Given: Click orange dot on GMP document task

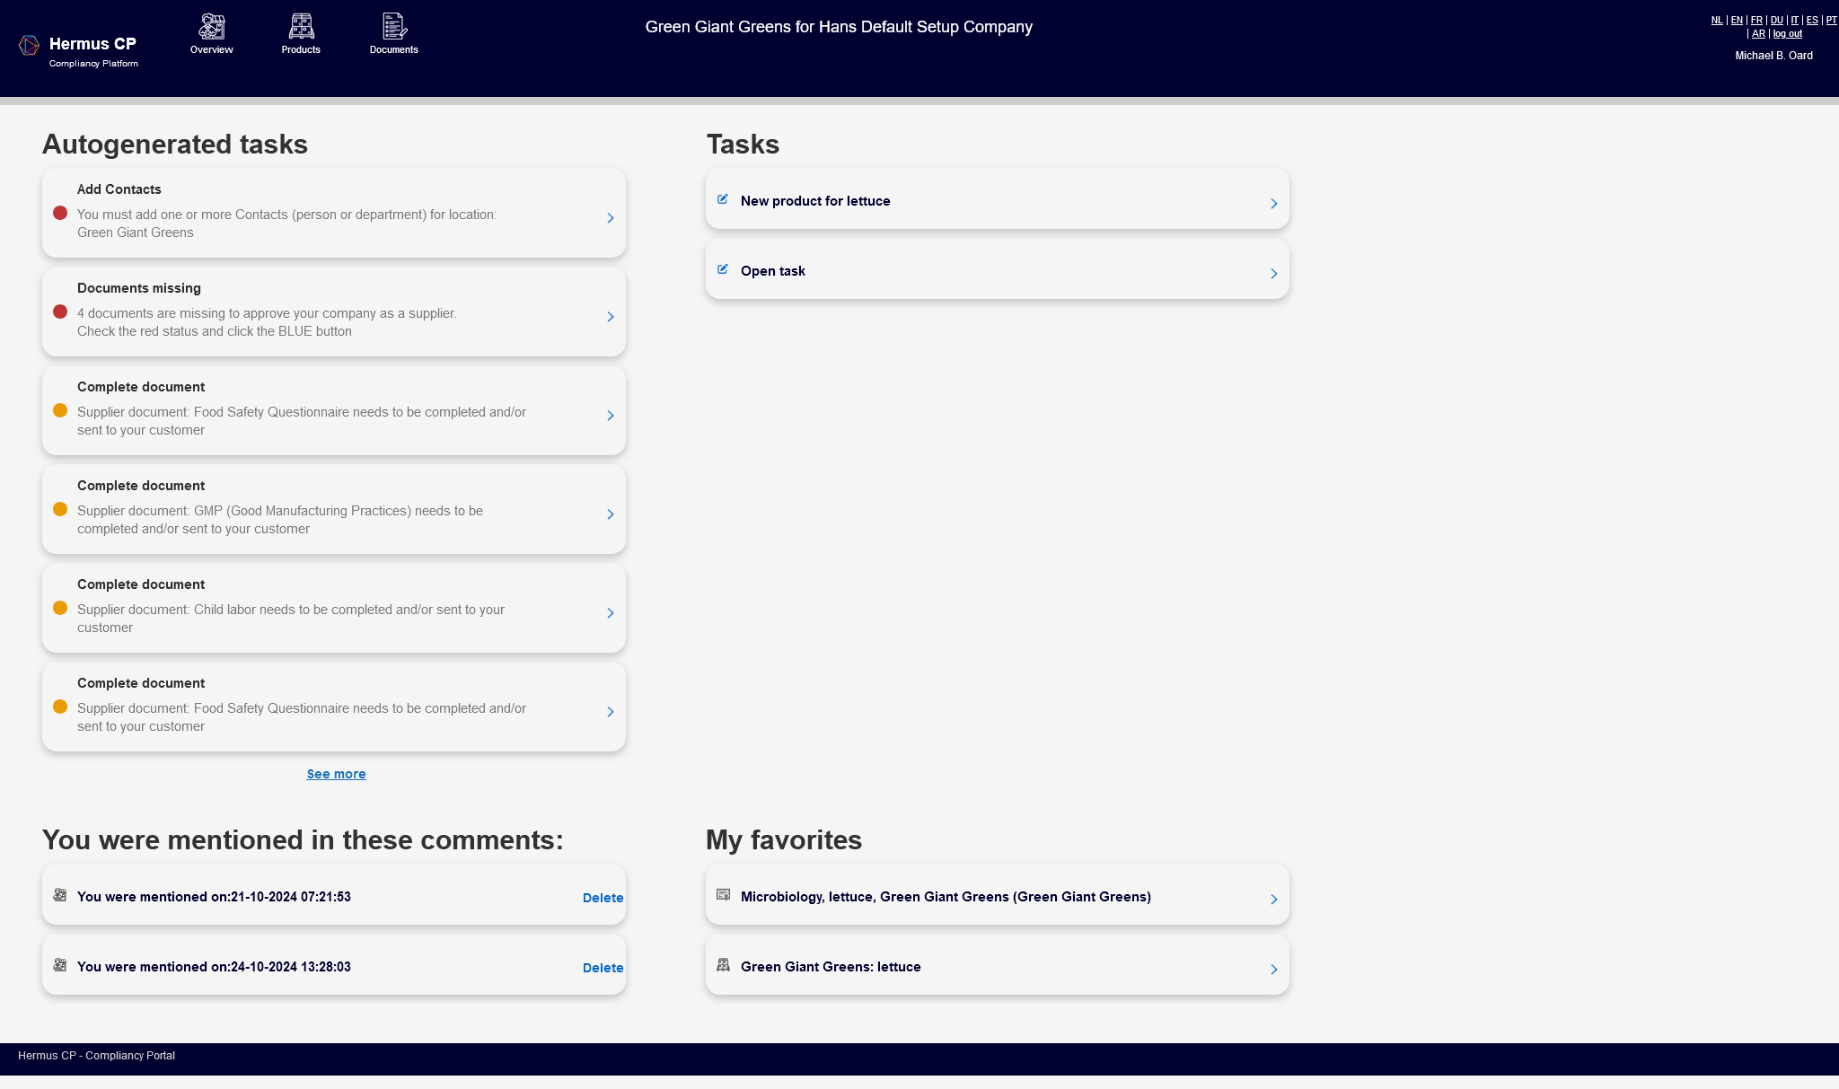Looking at the screenshot, I should click(x=60, y=509).
